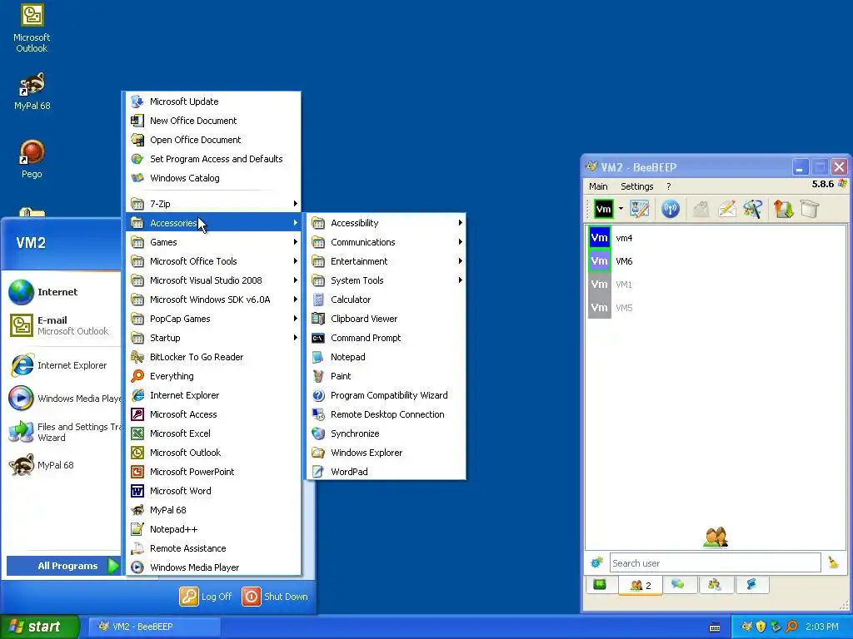Image resolution: width=853 pixels, height=639 pixels.
Task: Open Remote Desktop Connection
Action: tap(387, 414)
